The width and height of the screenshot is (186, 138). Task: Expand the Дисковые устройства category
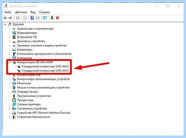[10, 41]
